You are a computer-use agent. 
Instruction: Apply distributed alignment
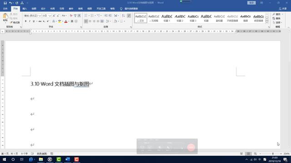point(102,21)
